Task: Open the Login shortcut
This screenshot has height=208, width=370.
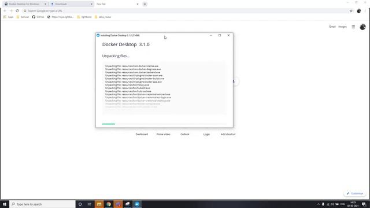Action: pos(206,134)
